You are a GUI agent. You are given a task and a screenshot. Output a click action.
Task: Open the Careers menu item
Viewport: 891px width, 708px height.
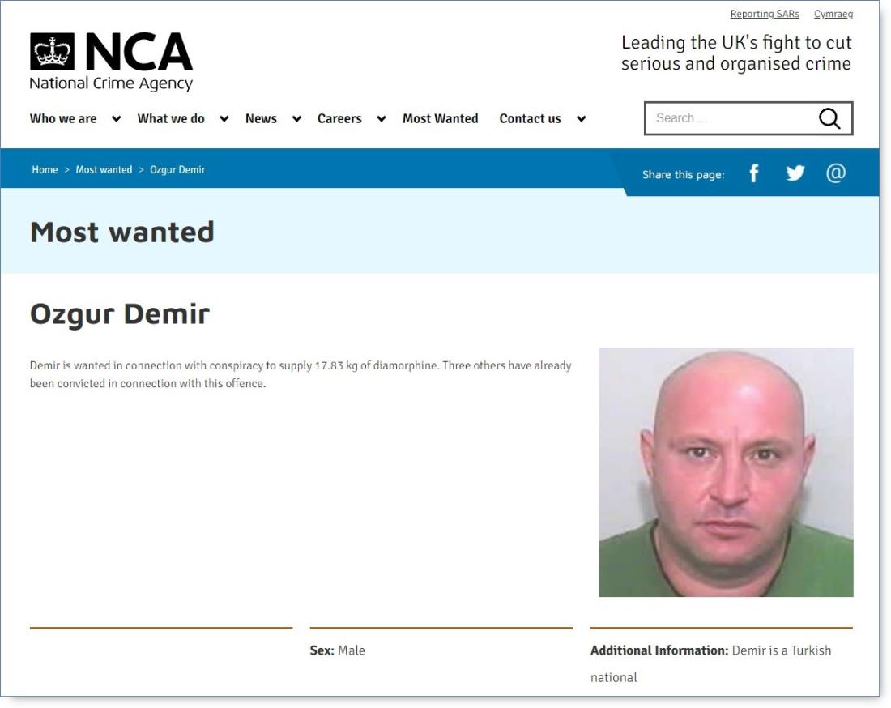(x=339, y=118)
